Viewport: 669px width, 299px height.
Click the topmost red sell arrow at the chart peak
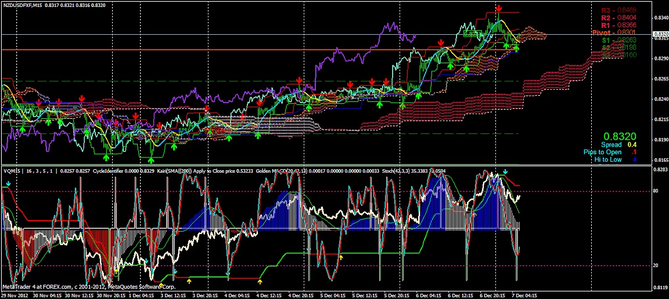coord(499,8)
